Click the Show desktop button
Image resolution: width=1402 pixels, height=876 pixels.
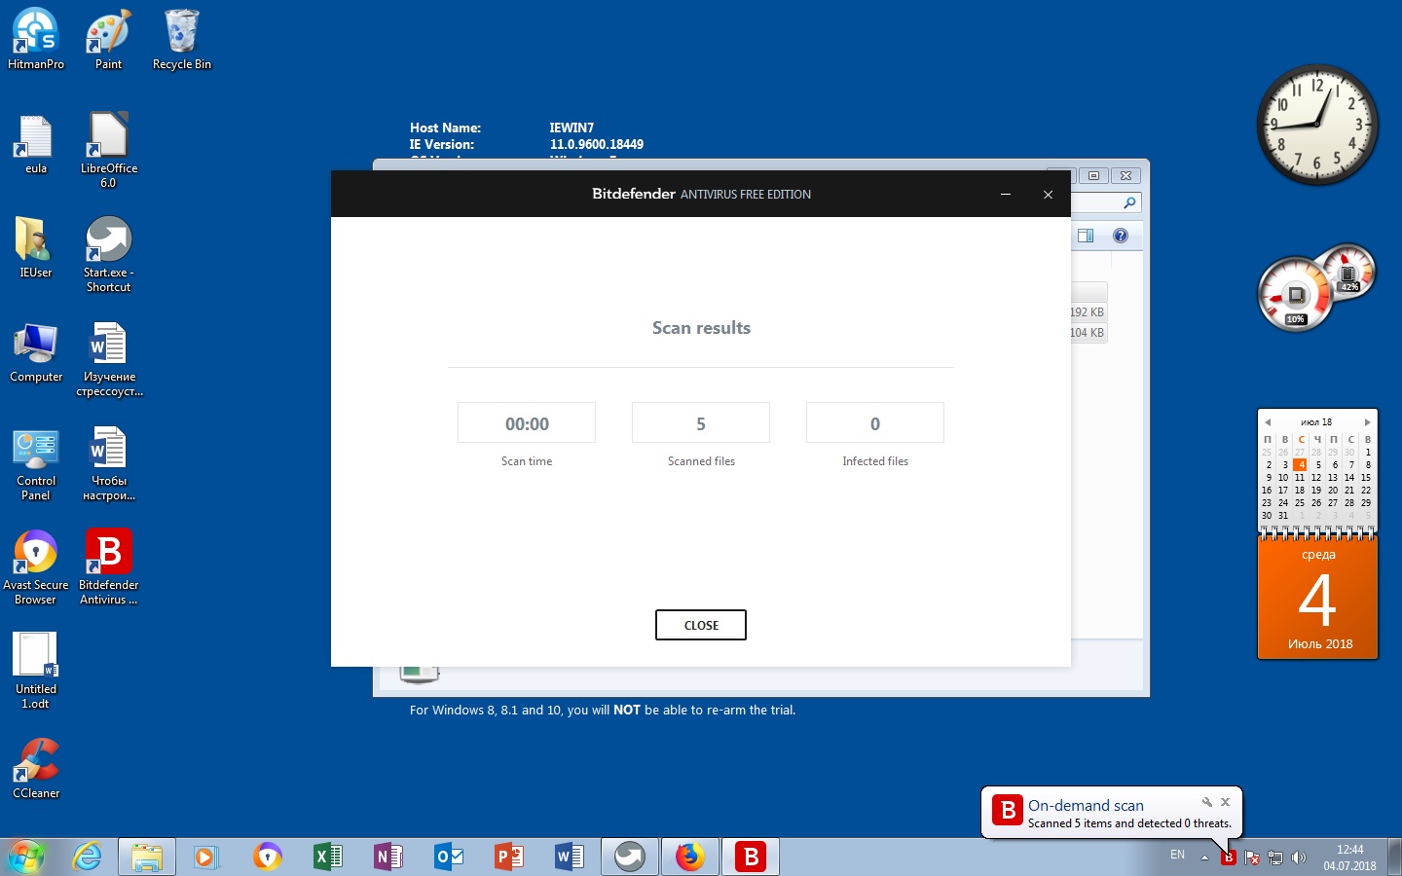[x=1394, y=857]
